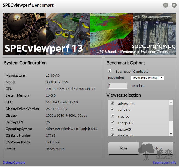This screenshot has height=167, width=179.
Task: Uncheck the creo-02 viewset
Action: (x=112, y=116)
